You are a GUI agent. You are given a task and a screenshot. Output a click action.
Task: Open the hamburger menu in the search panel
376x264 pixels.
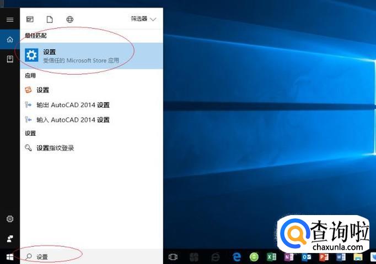pyautogui.click(x=10, y=20)
